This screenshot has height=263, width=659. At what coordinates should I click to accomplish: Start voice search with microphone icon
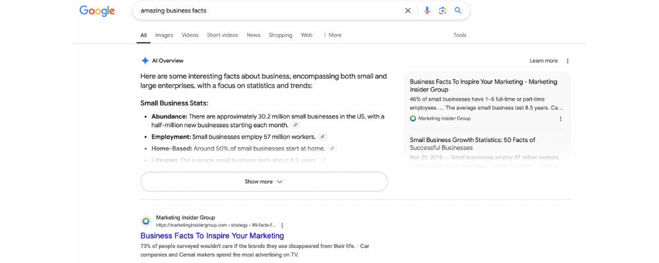pos(427,11)
